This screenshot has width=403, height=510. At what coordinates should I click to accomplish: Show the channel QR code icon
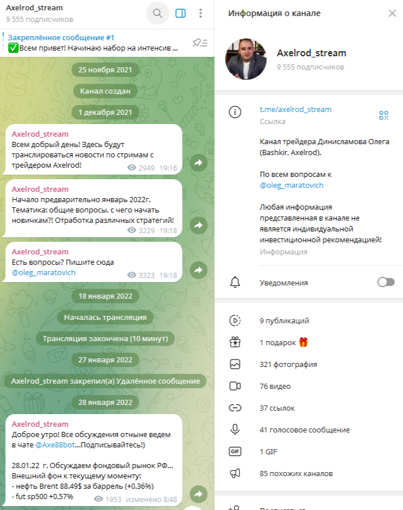[383, 115]
